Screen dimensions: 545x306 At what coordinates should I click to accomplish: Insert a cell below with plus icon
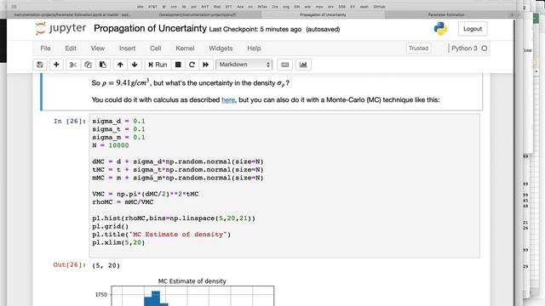point(56,65)
